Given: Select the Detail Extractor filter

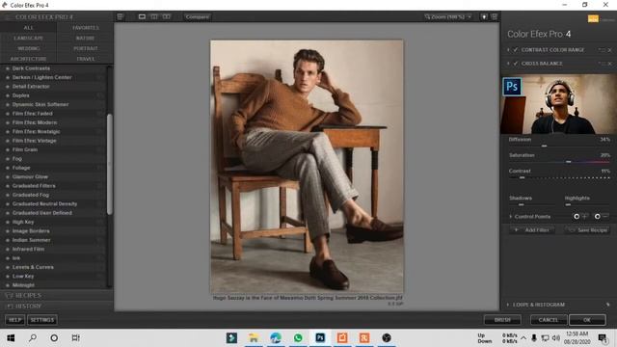Looking at the screenshot, I should (31, 87).
